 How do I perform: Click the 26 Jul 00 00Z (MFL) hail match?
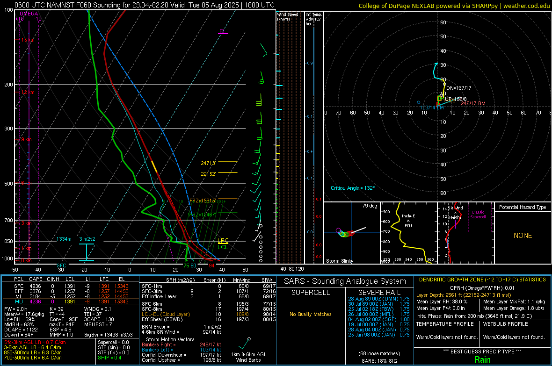click(379, 314)
